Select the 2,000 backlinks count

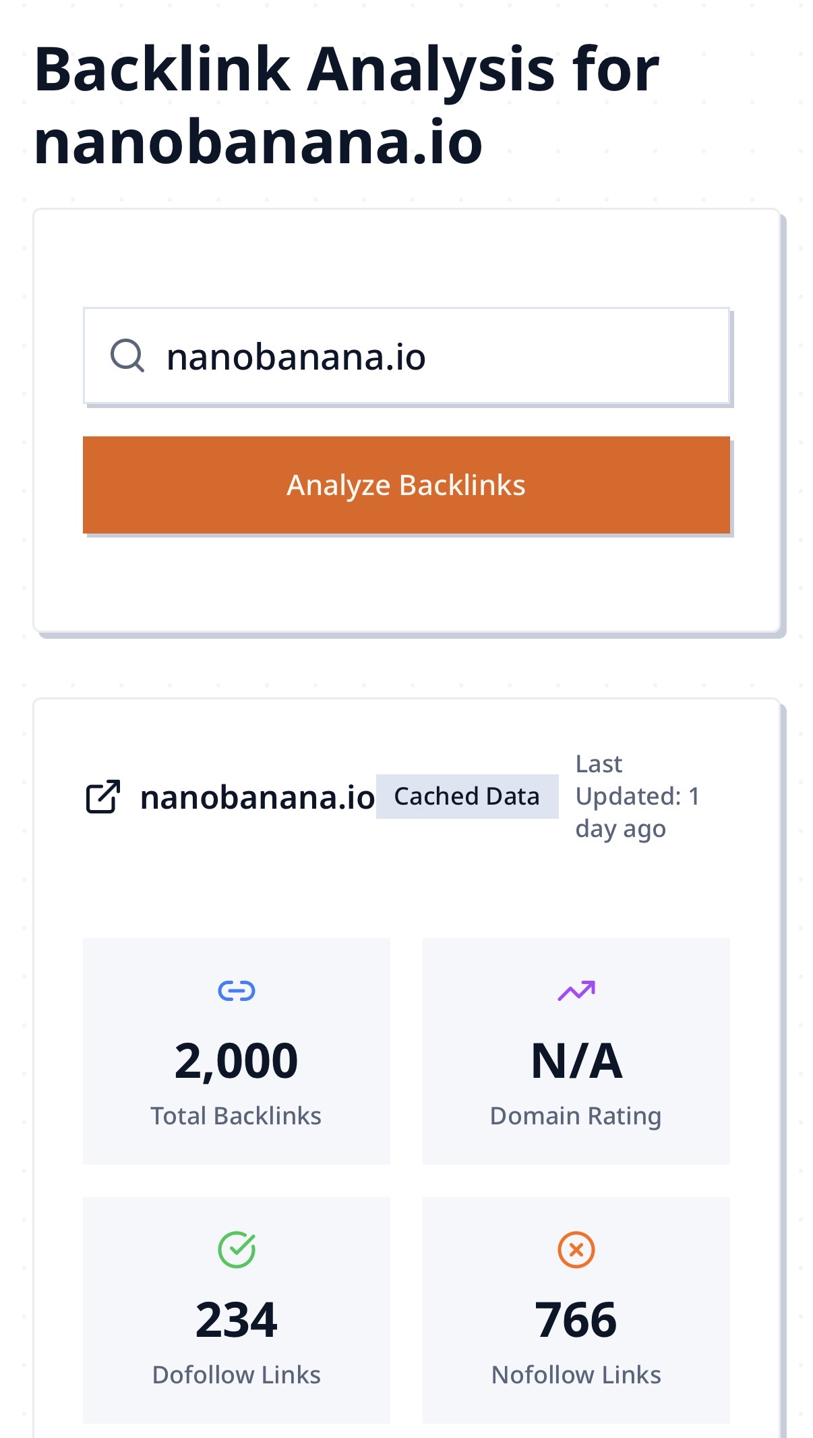(236, 1061)
